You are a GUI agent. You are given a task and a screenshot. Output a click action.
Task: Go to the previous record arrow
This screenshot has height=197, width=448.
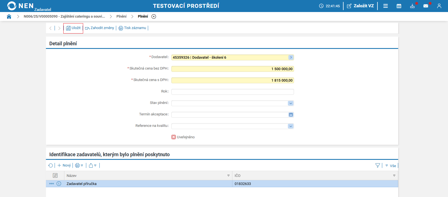pos(50,28)
